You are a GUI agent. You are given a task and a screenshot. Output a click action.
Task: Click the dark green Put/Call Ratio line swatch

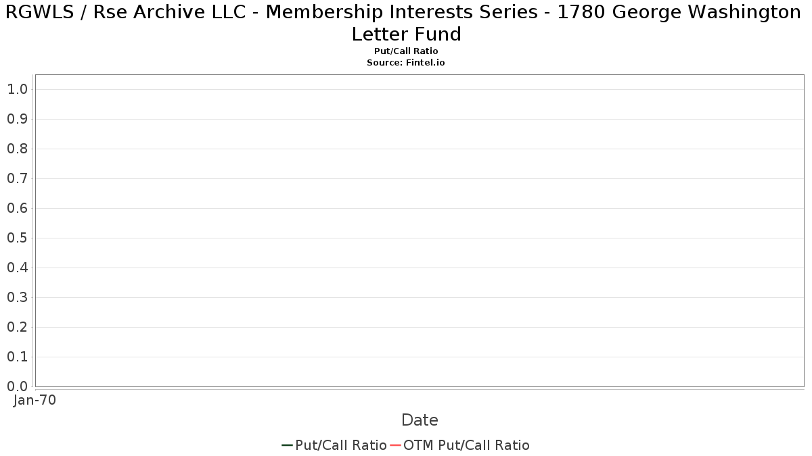coord(287,445)
